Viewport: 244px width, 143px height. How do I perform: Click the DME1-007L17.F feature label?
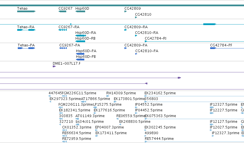click(67, 64)
